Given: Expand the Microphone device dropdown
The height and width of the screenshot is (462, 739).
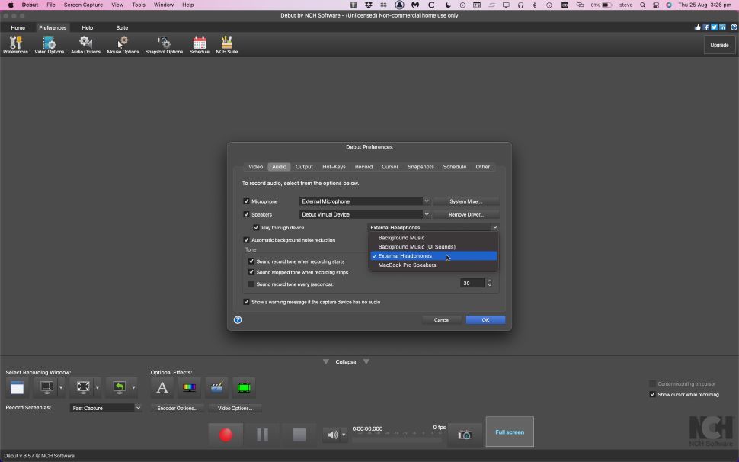Looking at the screenshot, I should point(426,201).
